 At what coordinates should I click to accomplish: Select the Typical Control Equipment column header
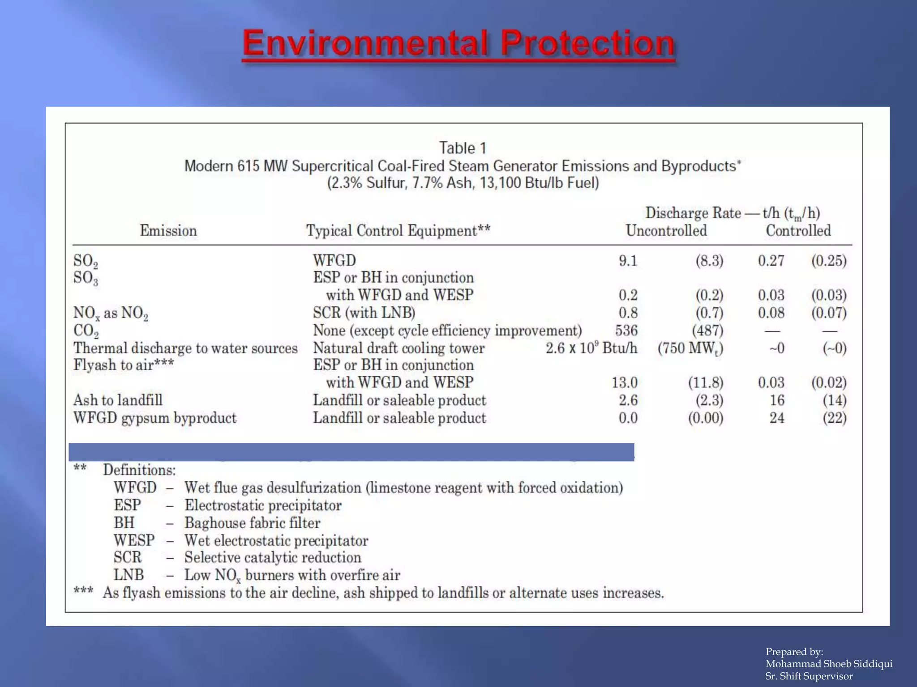398,231
